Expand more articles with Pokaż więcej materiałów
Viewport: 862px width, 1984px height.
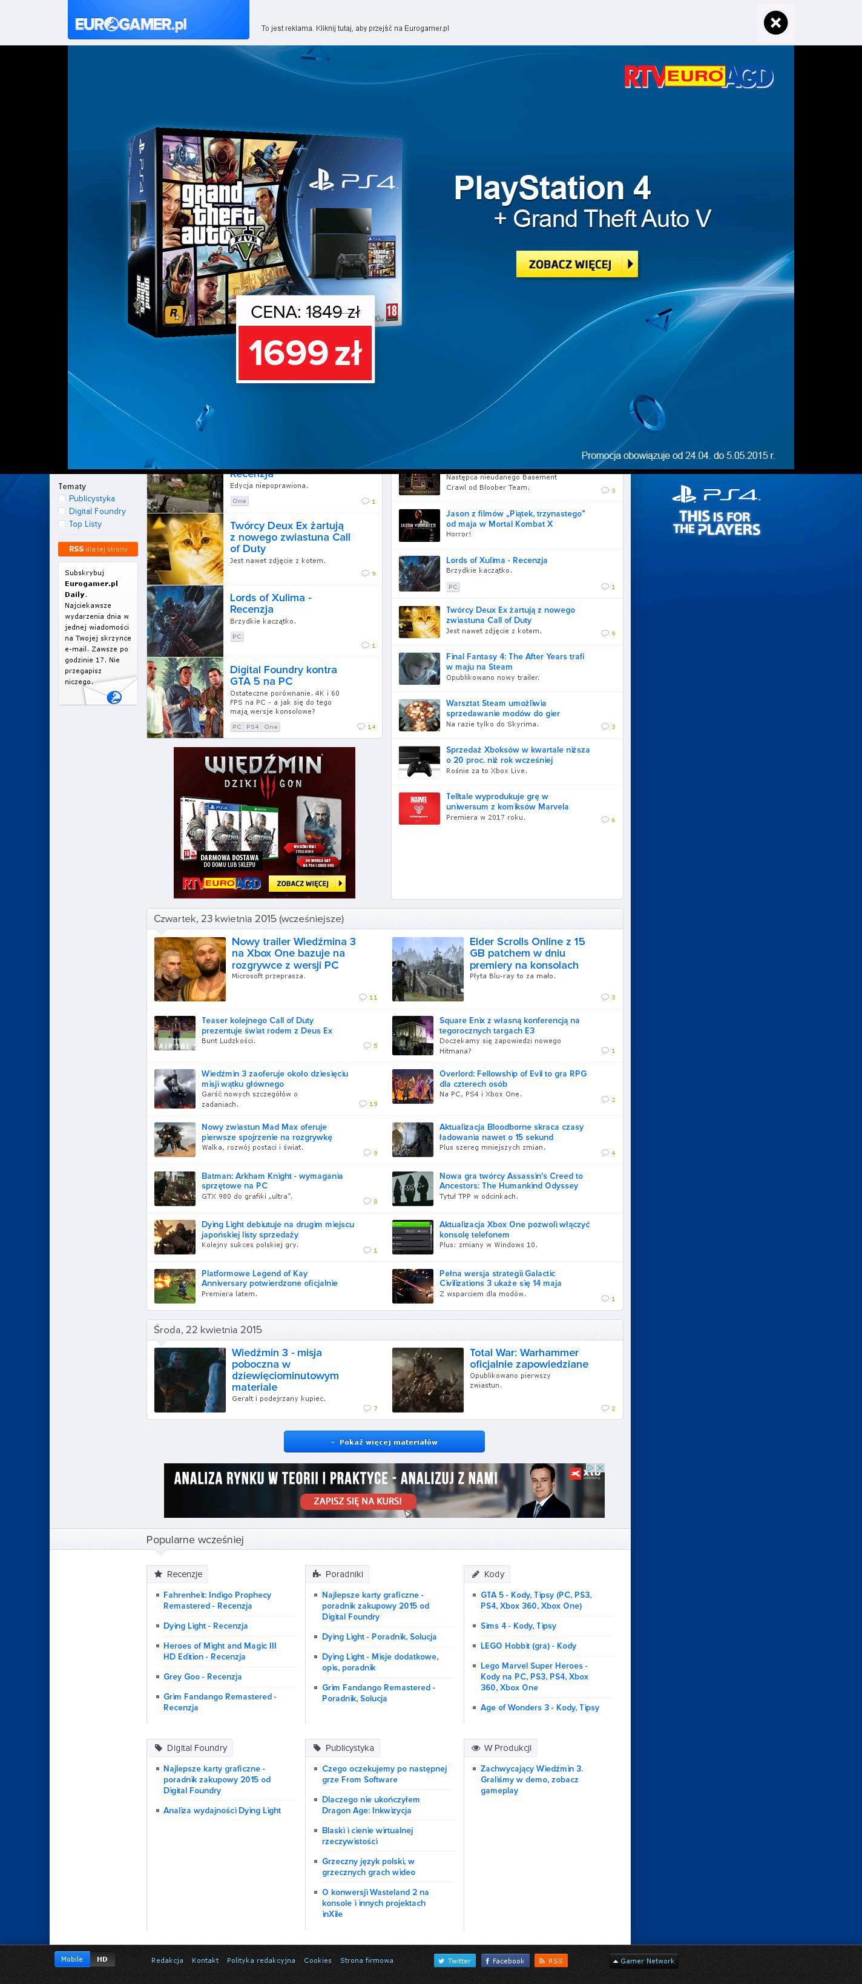click(x=384, y=1441)
